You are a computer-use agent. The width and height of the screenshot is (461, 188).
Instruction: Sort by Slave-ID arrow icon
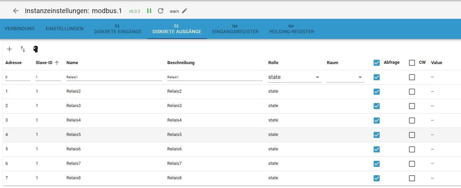57,62
